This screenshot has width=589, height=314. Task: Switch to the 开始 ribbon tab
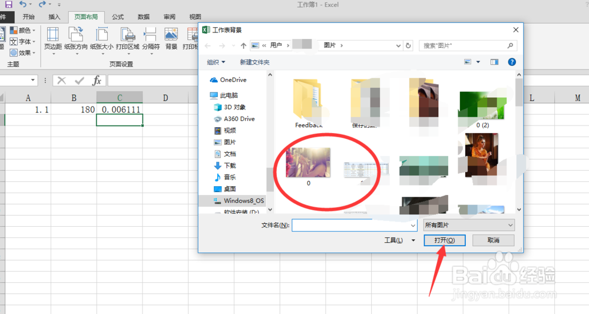[28, 17]
